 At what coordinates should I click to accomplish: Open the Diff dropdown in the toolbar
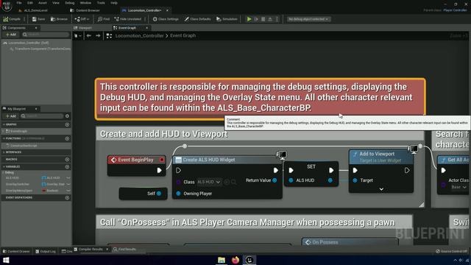[82, 19]
